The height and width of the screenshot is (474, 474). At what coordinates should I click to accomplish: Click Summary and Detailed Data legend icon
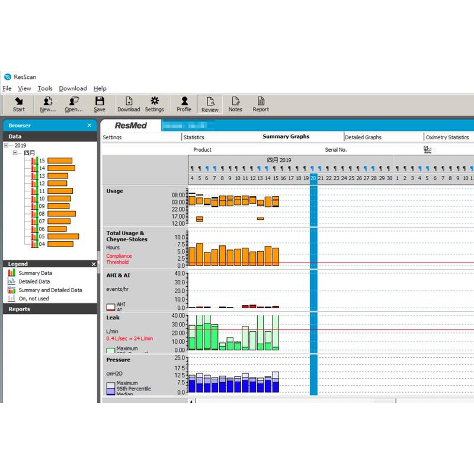tap(11, 290)
